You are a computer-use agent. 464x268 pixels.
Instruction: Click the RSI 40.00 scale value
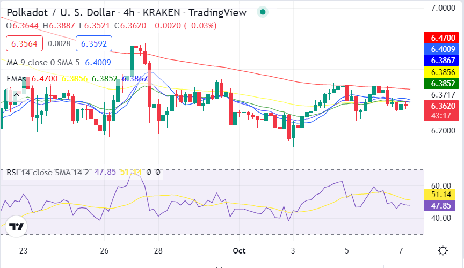(441, 218)
